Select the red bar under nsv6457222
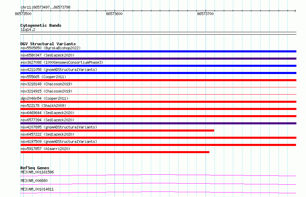Screen dimensions: 306x197 coord(158,138)
